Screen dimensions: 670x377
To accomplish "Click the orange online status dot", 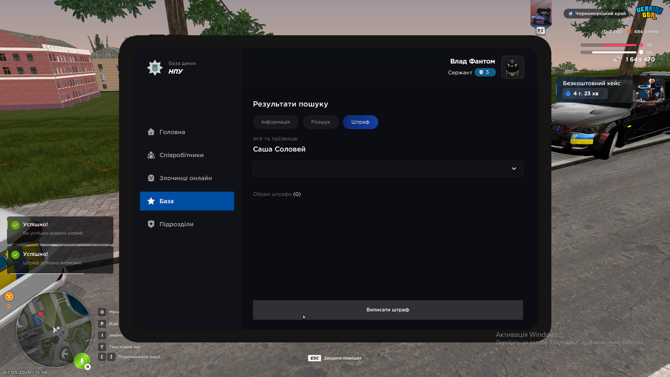I will coord(629,32).
